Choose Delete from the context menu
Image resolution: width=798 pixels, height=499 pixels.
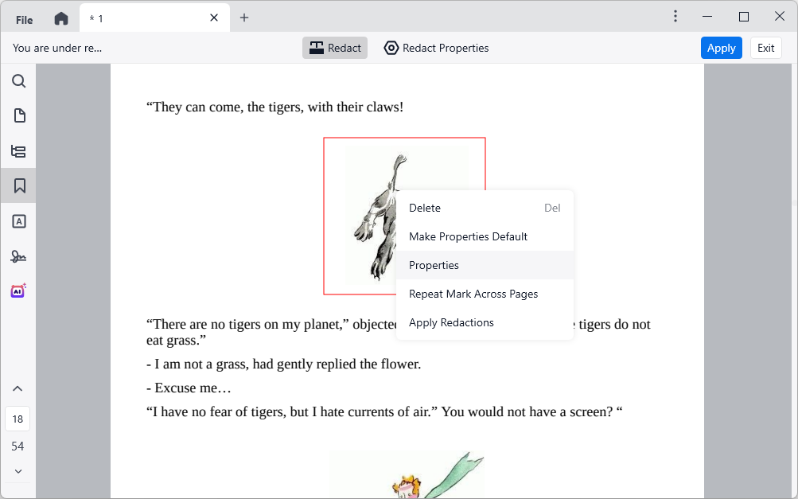(x=425, y=208)
